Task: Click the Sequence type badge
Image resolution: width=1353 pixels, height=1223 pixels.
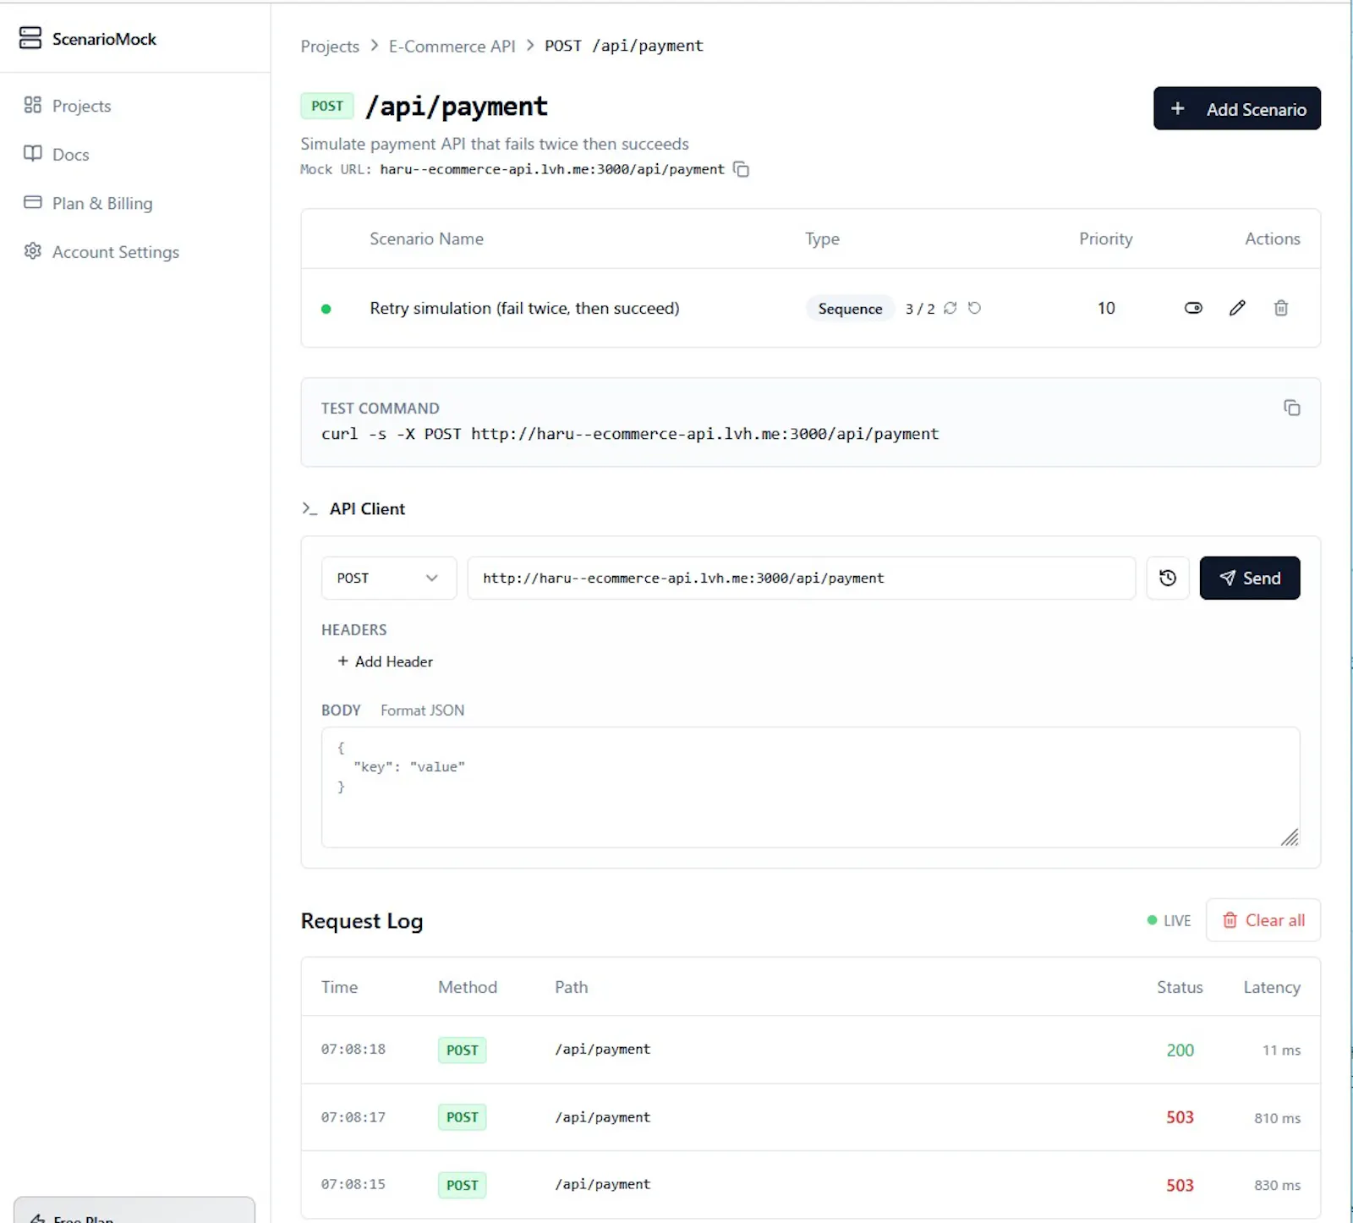Action: 850,309
